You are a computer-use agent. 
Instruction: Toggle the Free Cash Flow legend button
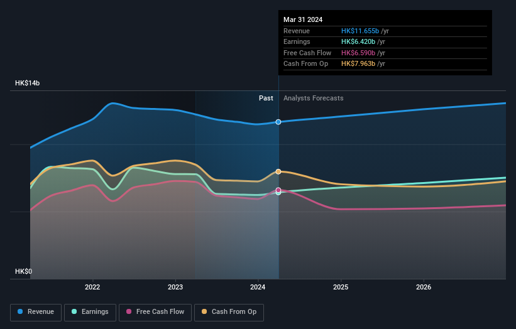(x=155, y=312)
